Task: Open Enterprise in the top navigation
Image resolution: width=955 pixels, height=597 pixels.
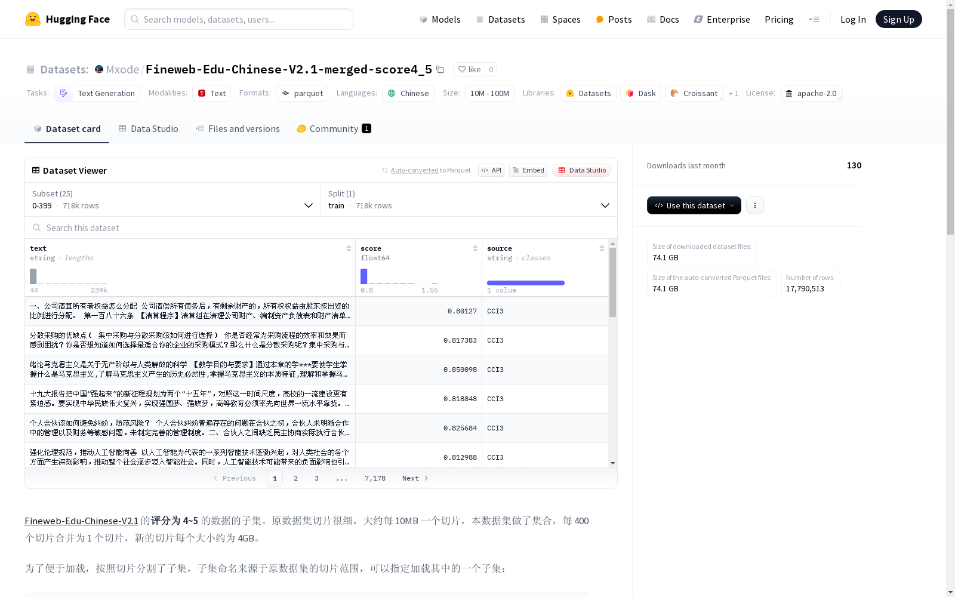Action: pyautogui.click(x=722, y=19)
